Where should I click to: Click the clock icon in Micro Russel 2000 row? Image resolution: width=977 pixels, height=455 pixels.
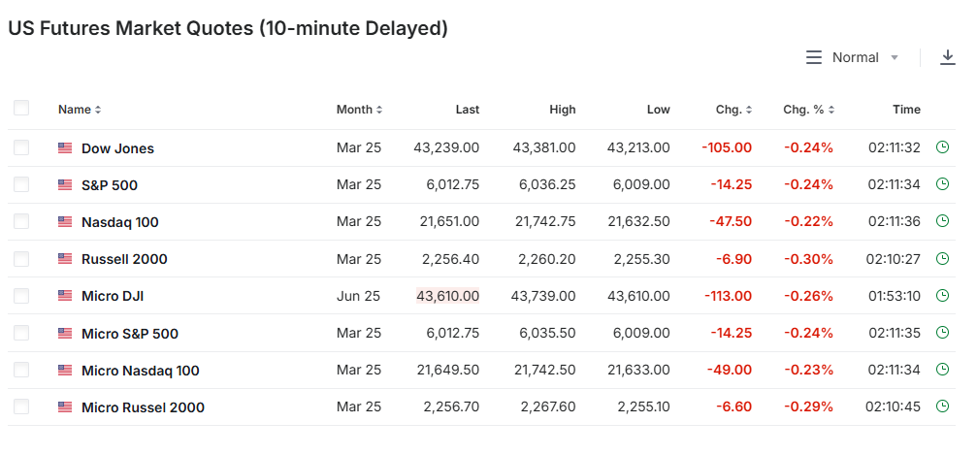pos(942,406)
